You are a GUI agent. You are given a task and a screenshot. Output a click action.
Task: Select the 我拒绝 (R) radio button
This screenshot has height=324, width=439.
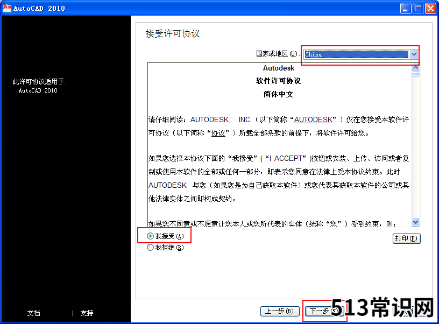(150, 247)
